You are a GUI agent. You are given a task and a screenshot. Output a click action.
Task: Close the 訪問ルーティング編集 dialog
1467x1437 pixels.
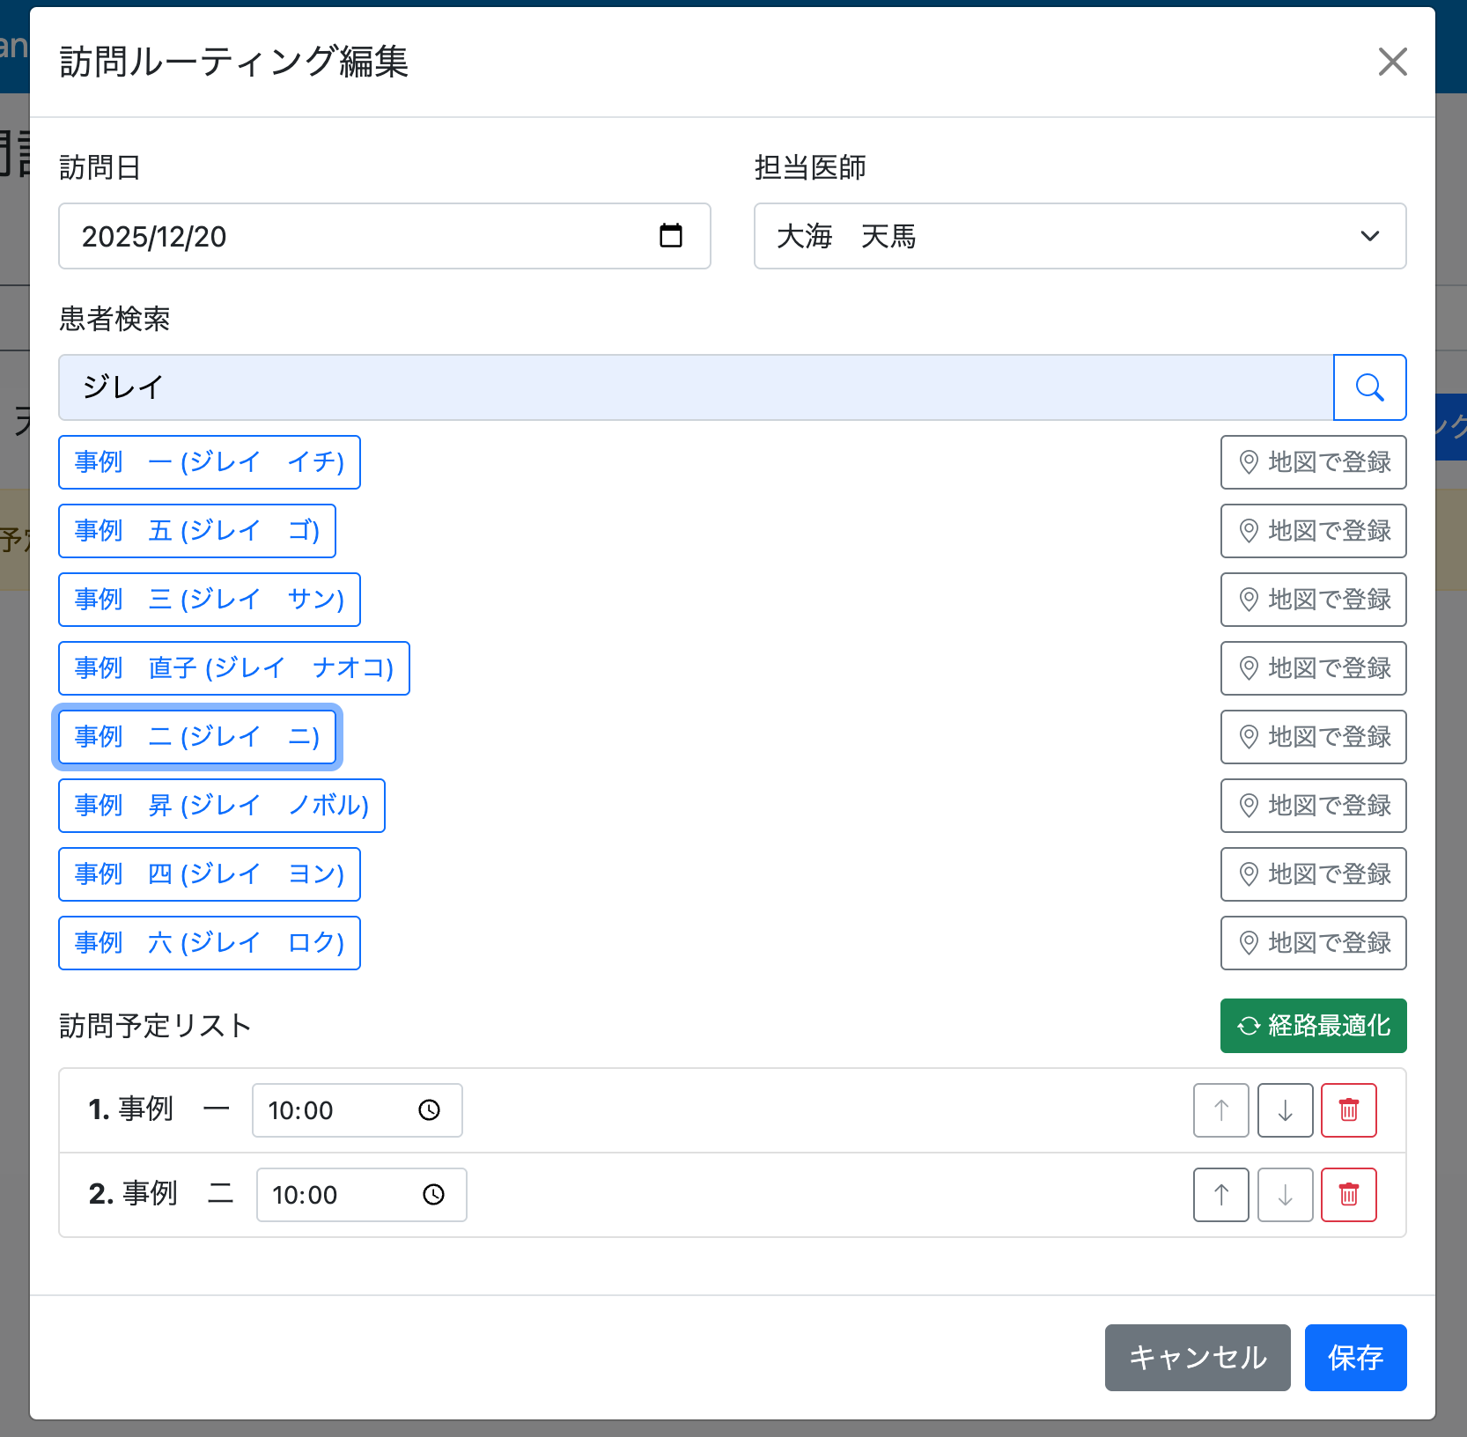pos(1392,62)
